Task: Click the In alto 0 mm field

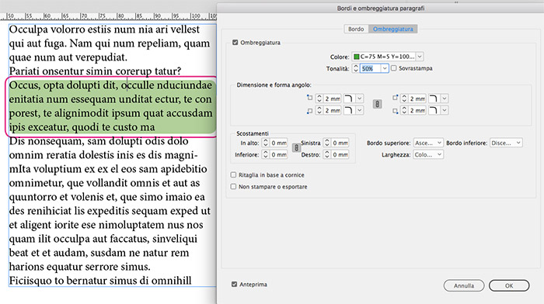Action: pyautogui.click(x=278, y=143)
